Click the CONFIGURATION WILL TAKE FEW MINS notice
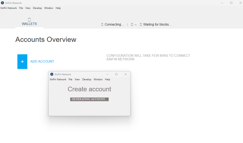 click(x=148, y=57)
